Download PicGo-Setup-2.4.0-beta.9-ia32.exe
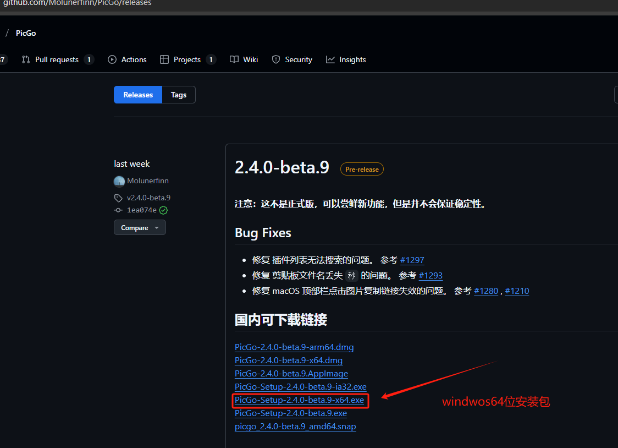The image size is (618, 448). (x=300, y=387)
